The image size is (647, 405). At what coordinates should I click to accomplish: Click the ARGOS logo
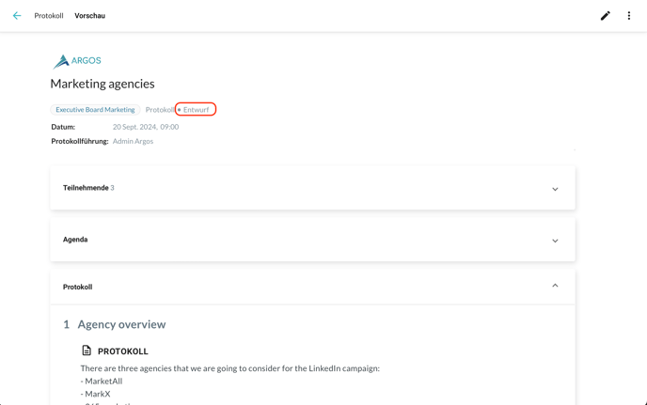pyautogui.click(x=77, y=61)
